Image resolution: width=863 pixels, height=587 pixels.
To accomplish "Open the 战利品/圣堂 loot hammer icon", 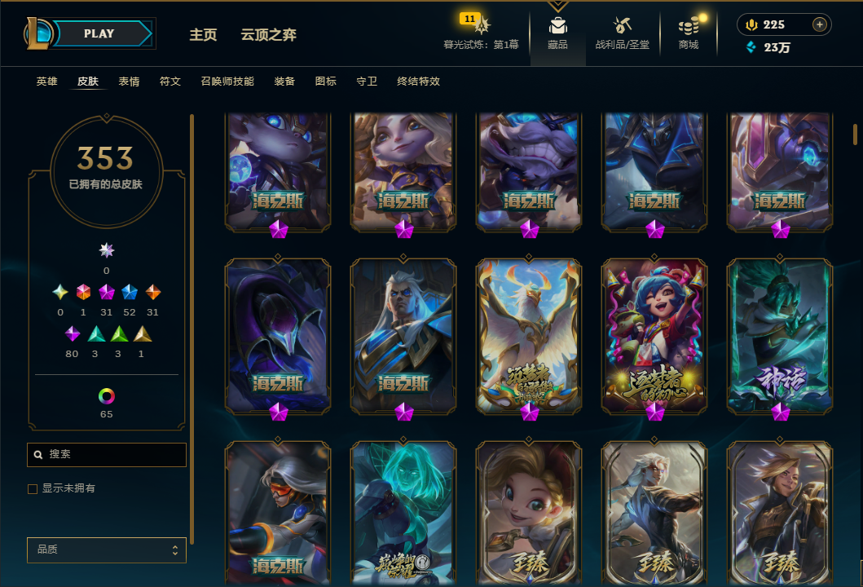I will coord(622,25).
